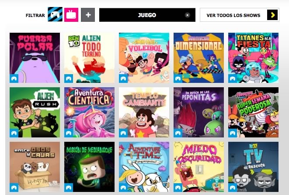Screen dimensions: 289x195
Task: Open the Alien Rush game
Action: tap(35, 112)
